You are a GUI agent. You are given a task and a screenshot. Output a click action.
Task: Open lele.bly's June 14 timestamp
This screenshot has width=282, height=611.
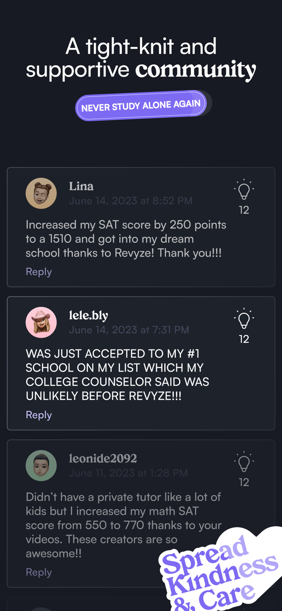[x=129, y=330]
